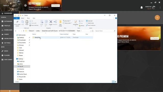This screenshot has height=92, width=163.
Task: Click the Paste ribbon icon
Action: pyautogui.click(x=27, y=23)
